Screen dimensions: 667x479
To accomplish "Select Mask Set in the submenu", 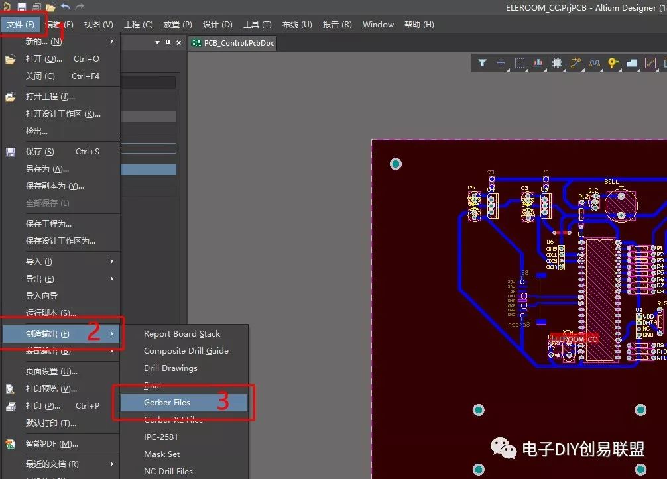I will (184, 454).
